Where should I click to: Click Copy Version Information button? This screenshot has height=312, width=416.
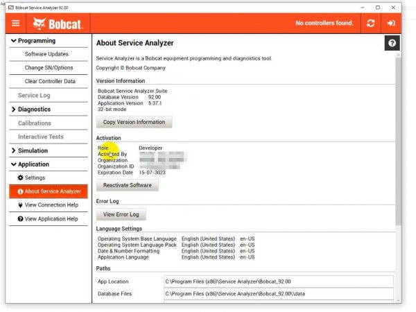(134, 122)
